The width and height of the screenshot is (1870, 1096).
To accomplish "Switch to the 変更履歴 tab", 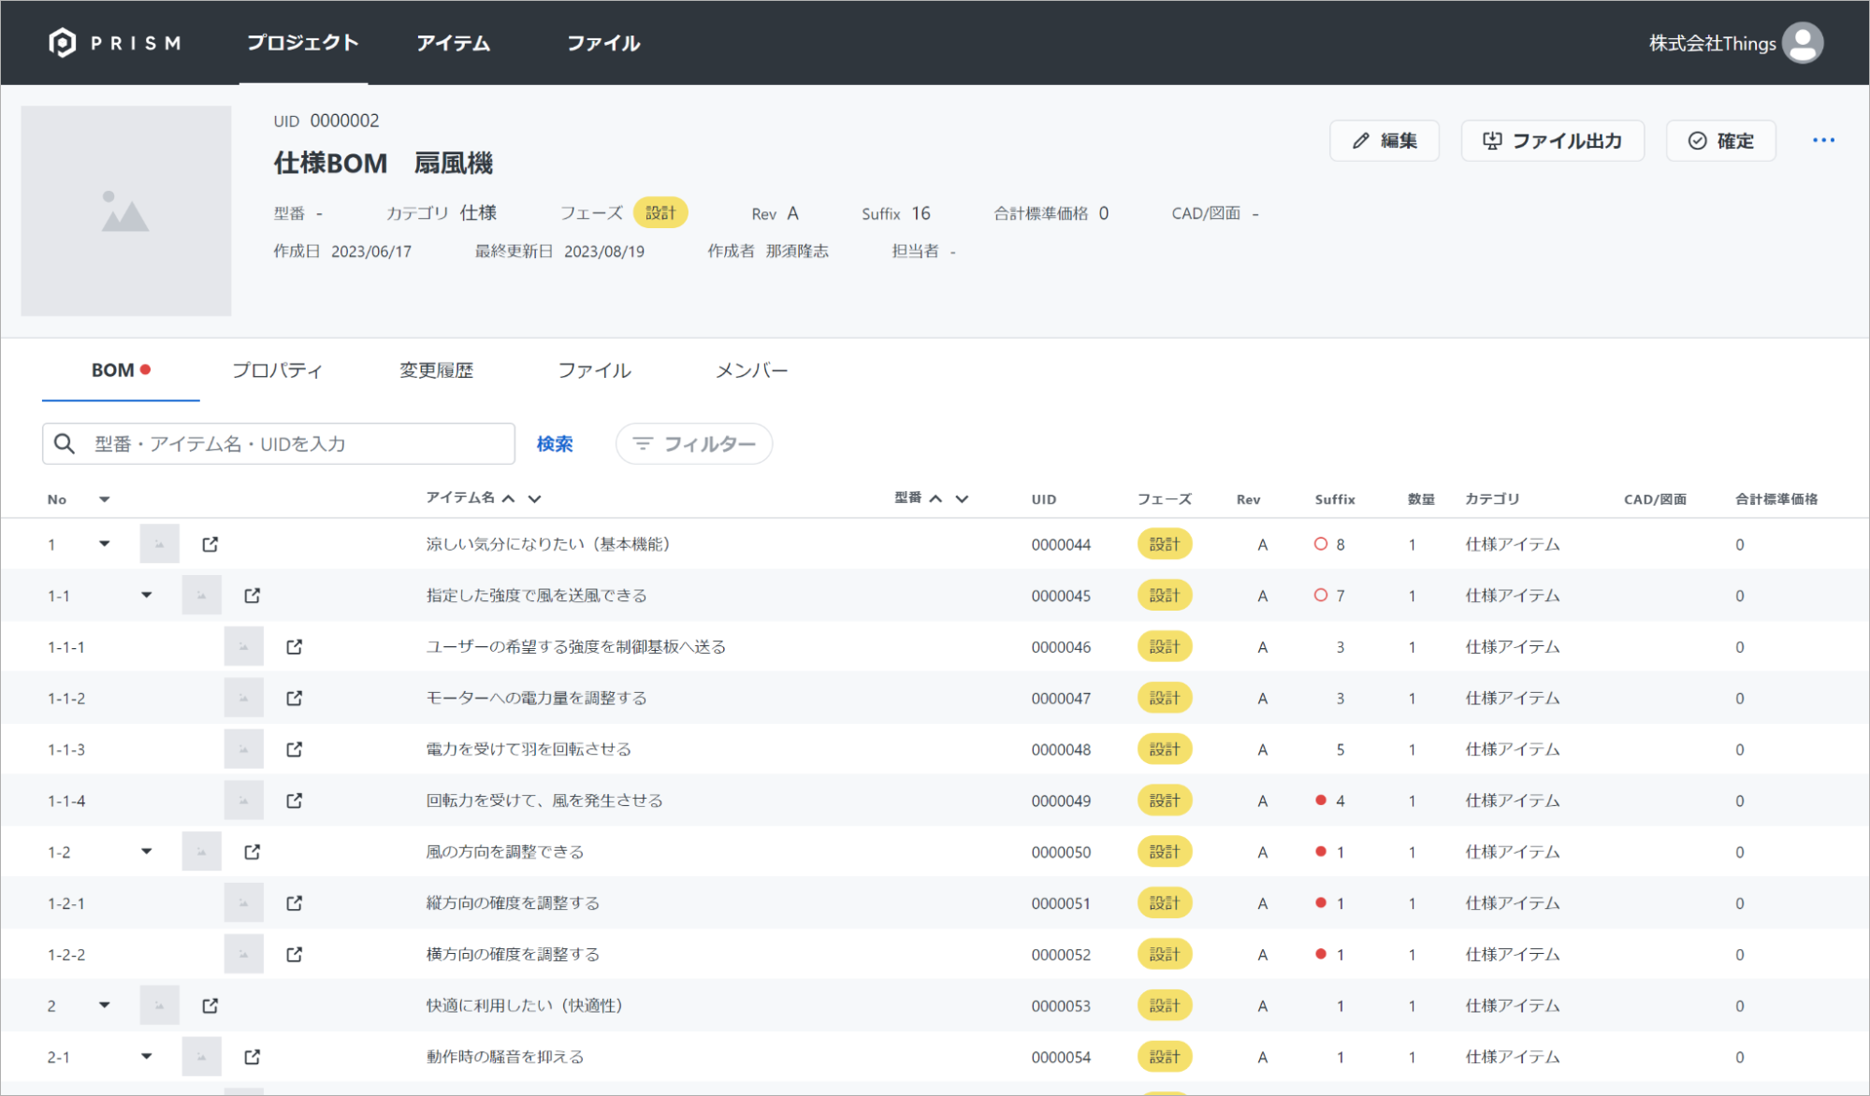I will 436,369.
